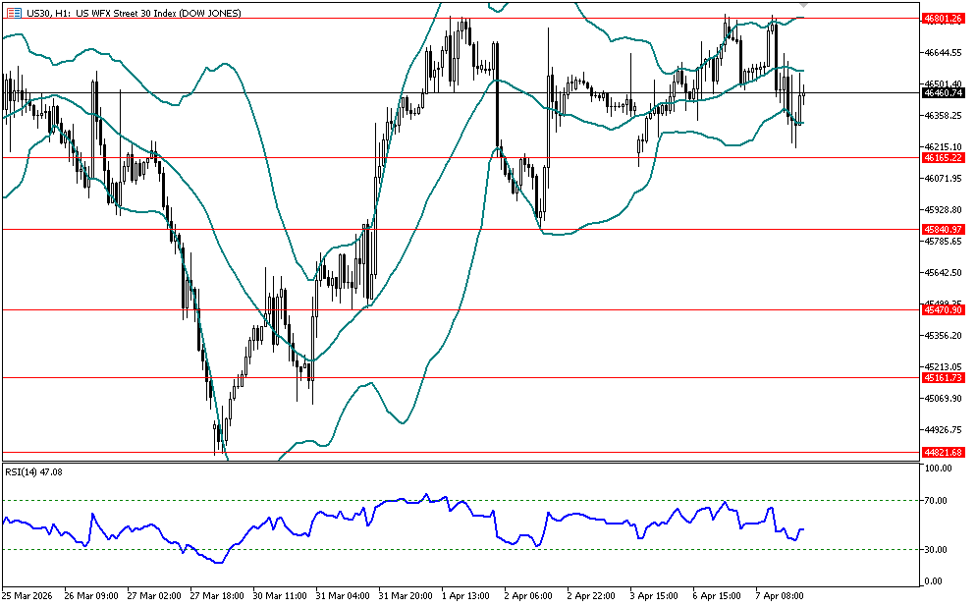The width and height of the screenshot is (976, 607).
Task: Select the 46165.22 red price label
Action: point(942,157)
